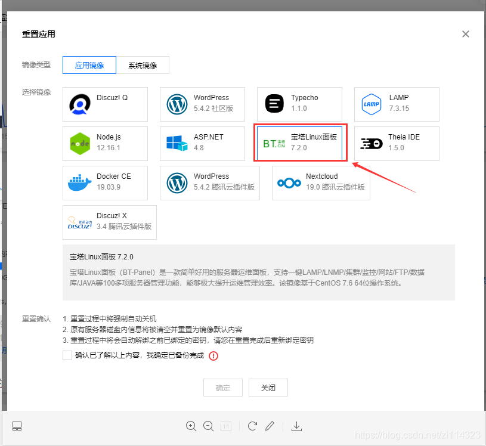Check the backup confirmation checkbox

67,355
